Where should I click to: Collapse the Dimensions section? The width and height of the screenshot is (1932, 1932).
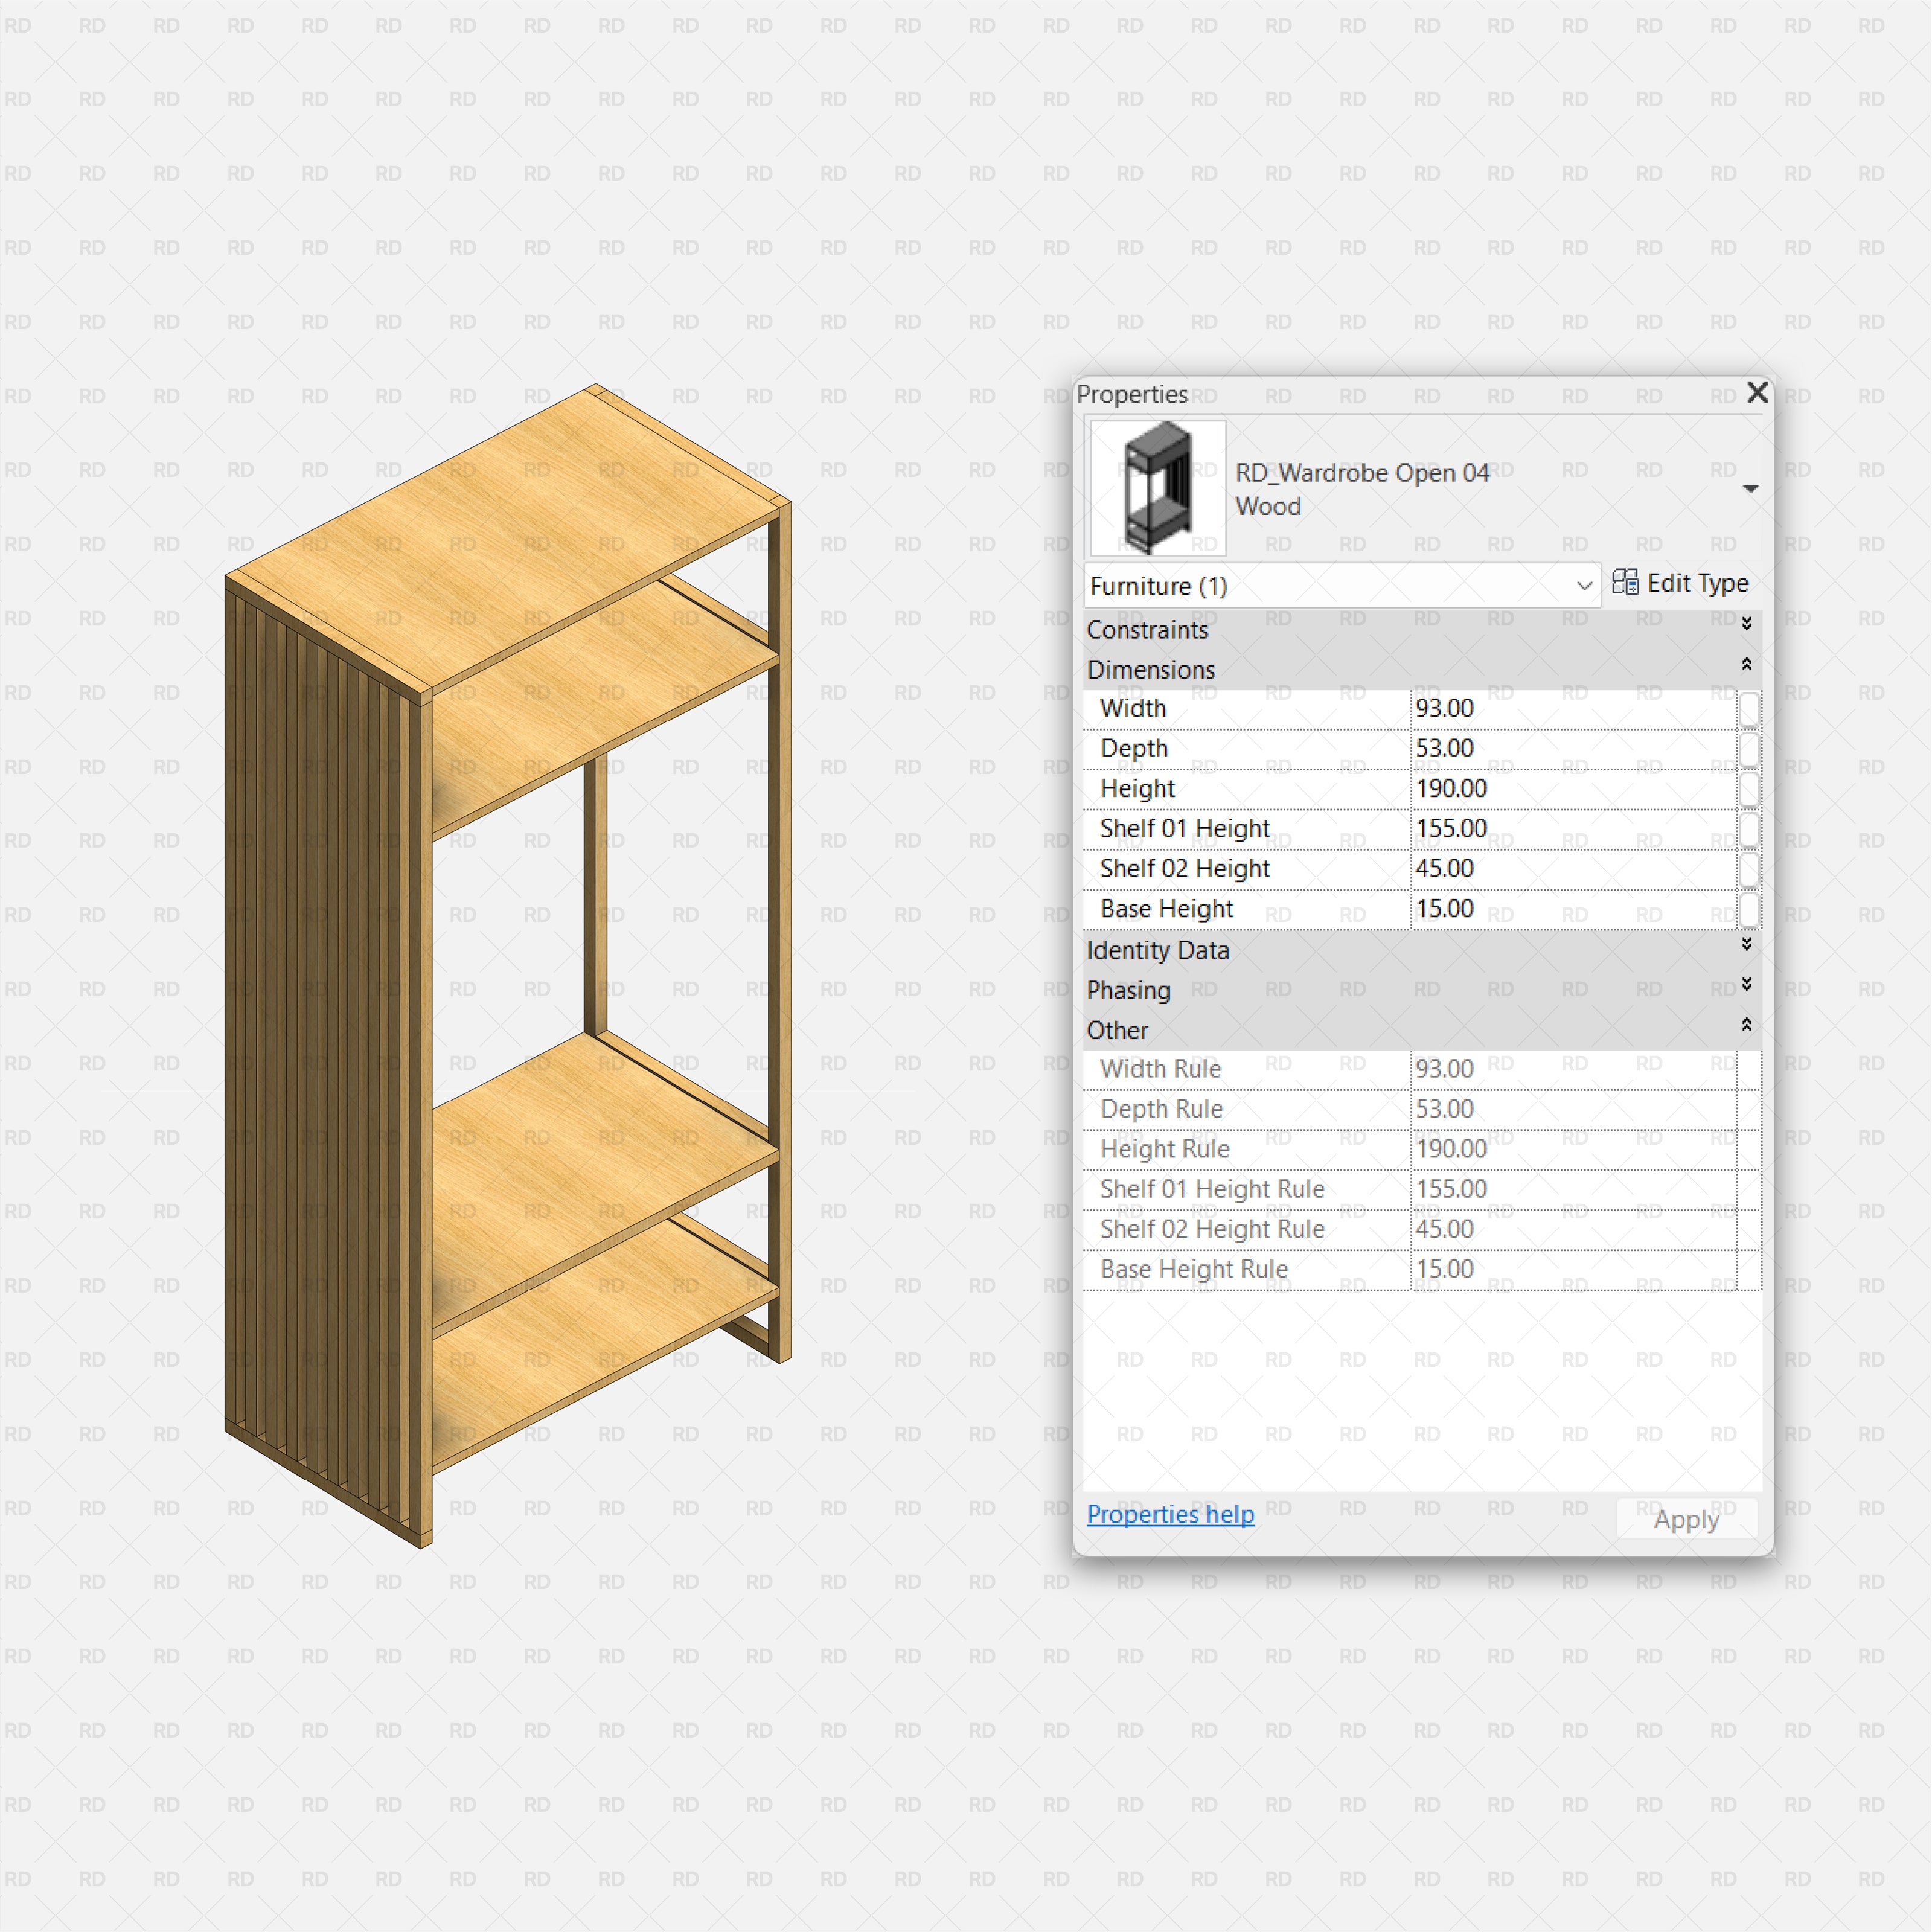(1747, 663)
